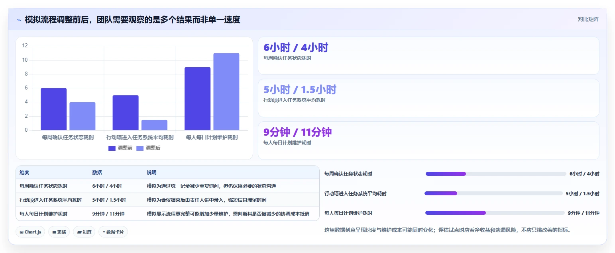Click the 调整后 bar for 行动项进入任务系统平均耗时
The width and height of the screenshot is (615, 253).
point(154,125)
